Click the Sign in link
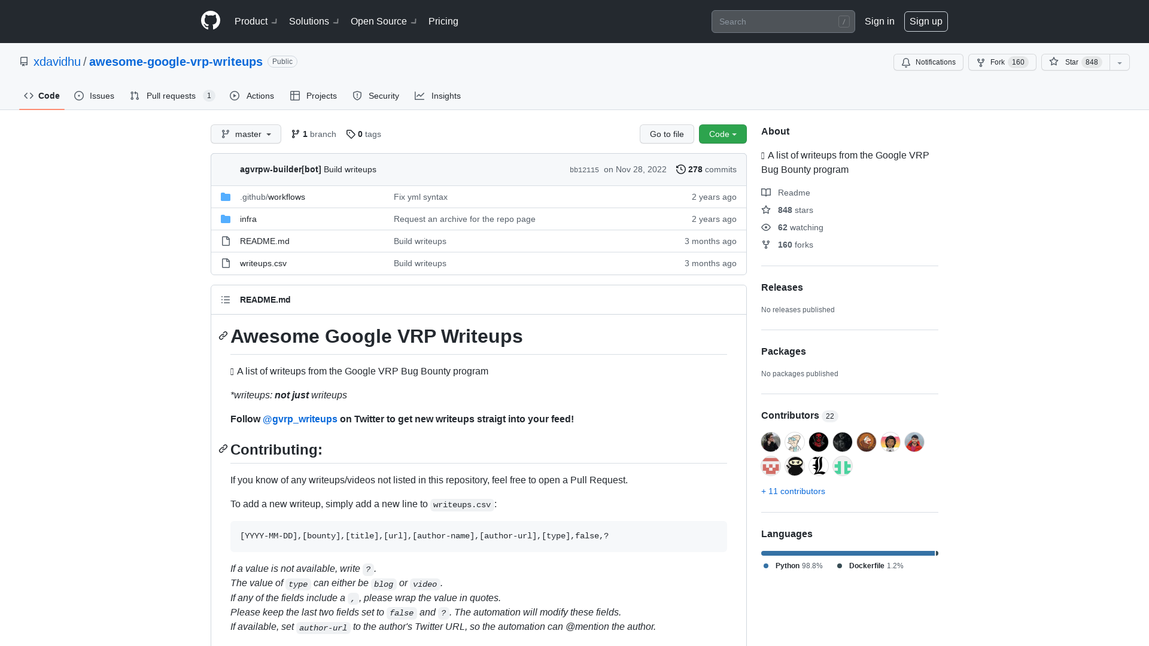The width and height of the screenshot is (1149, 646). point(880,22)
